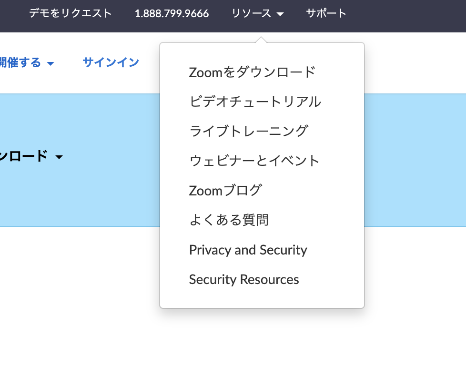The width and height of the screenshot is (466, 367).
Task: Select ウェビナーとイベント menu item
Action: (254, 161)
